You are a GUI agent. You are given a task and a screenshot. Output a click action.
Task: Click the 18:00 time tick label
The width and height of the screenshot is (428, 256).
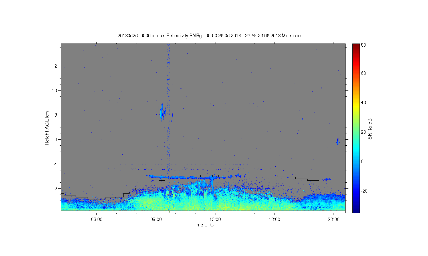pyautogui.click(x=274, y=220)
